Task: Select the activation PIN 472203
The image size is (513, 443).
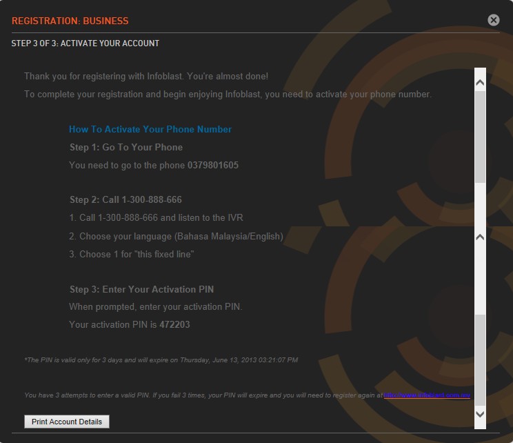Action: [x=174, y=324]
